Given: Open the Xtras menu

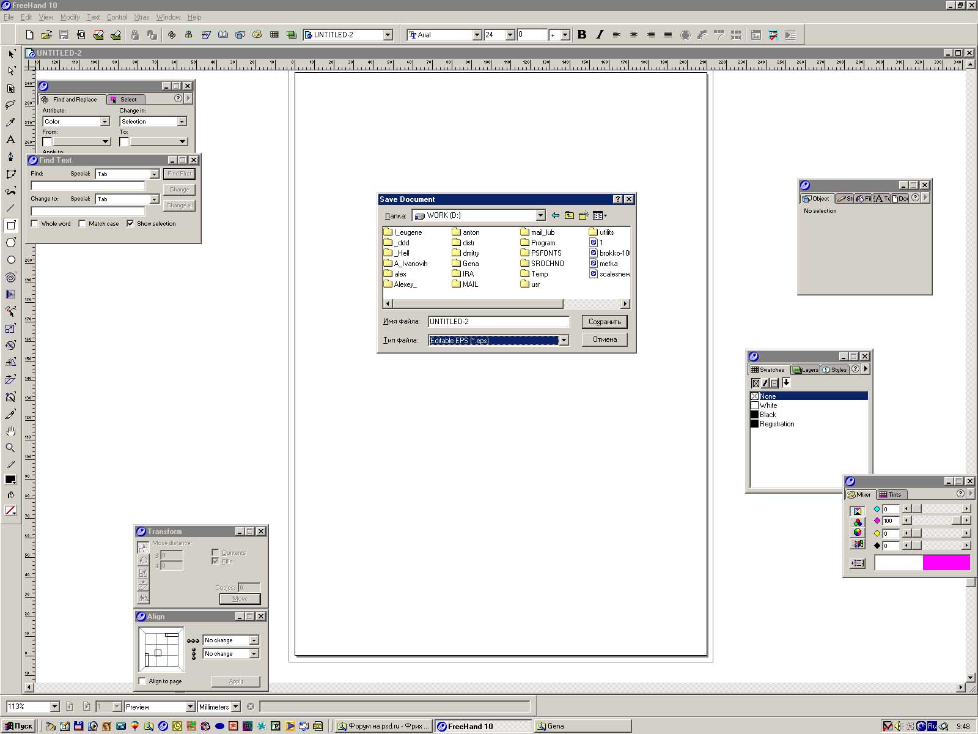Looking at the screenshot, I should pyautogui.click(x=141, y=17).
